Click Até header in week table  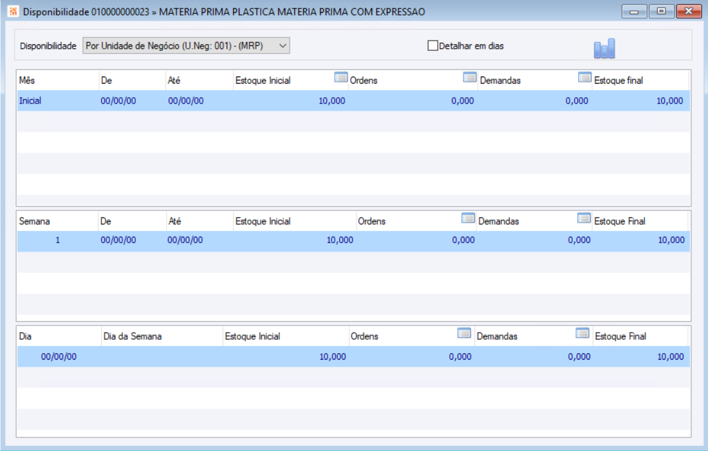[x=174, y=221]
